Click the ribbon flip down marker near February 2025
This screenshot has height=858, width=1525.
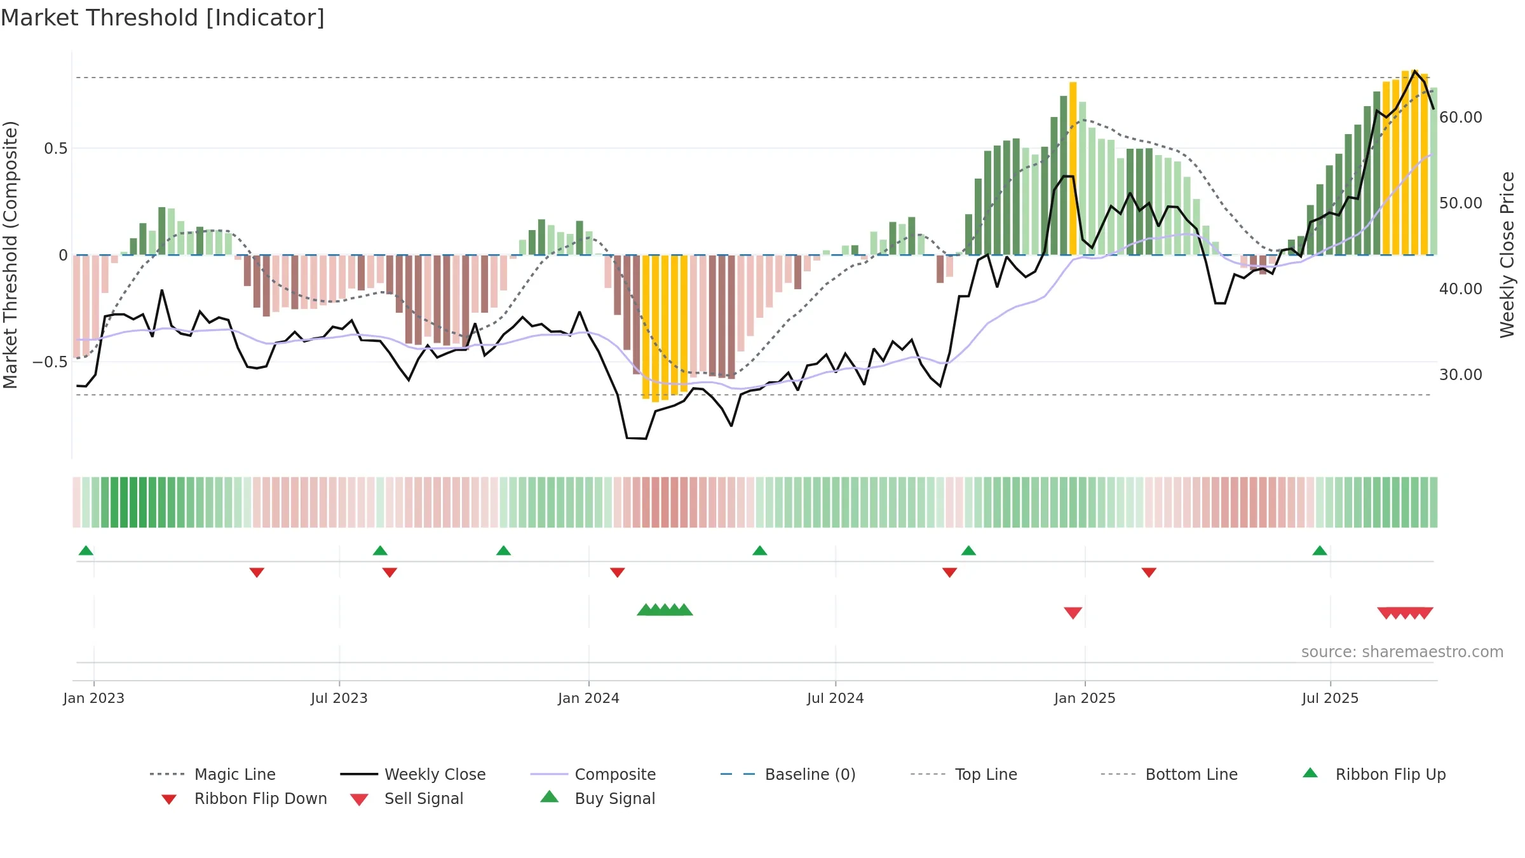1149,573
